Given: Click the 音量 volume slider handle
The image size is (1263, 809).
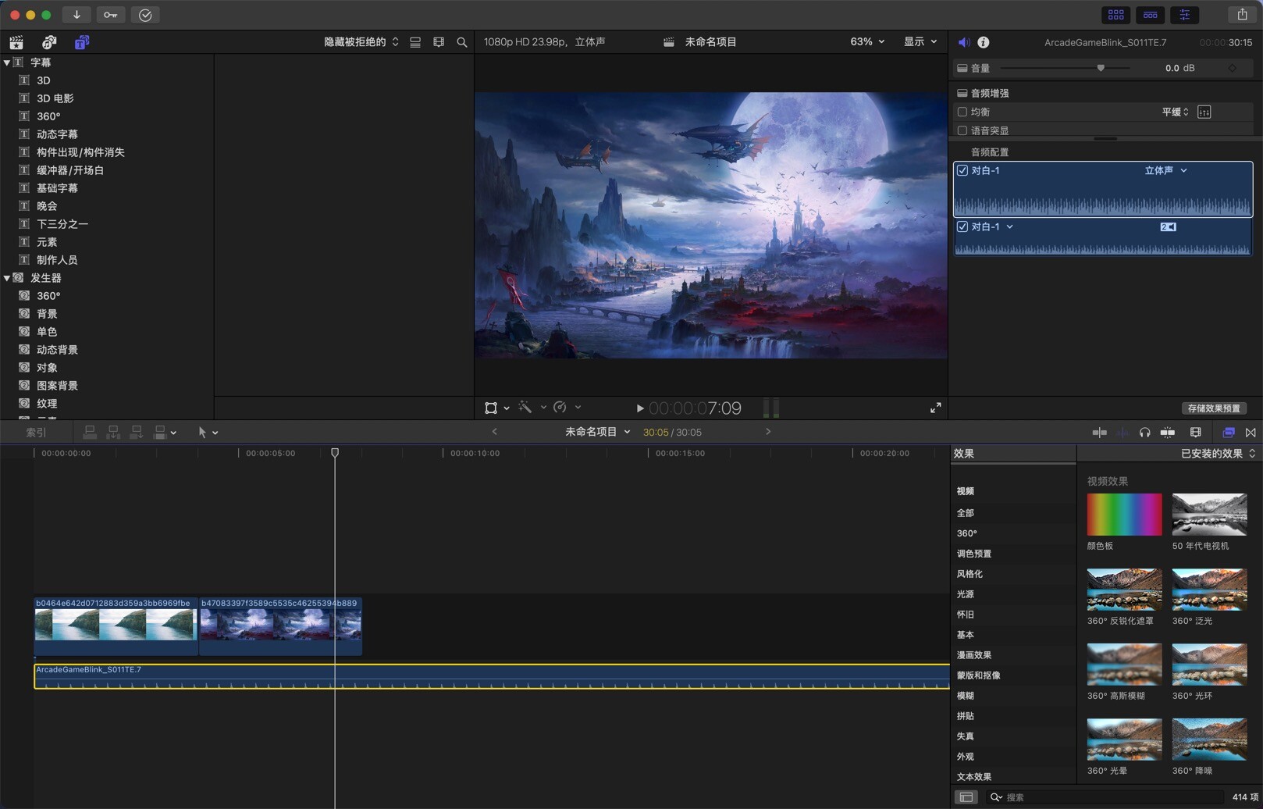Looking at the screenshot, I should click(x=1101, y=68).
